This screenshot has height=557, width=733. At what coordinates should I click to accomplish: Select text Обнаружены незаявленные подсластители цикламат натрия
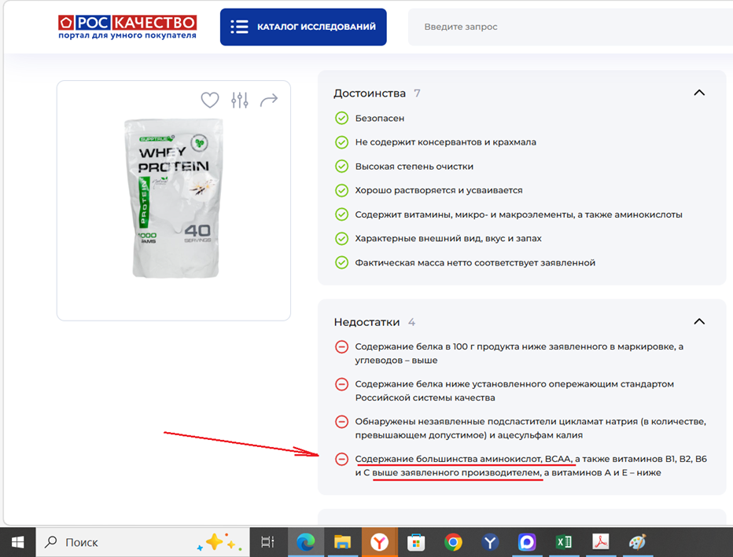[x=496, y=422]
